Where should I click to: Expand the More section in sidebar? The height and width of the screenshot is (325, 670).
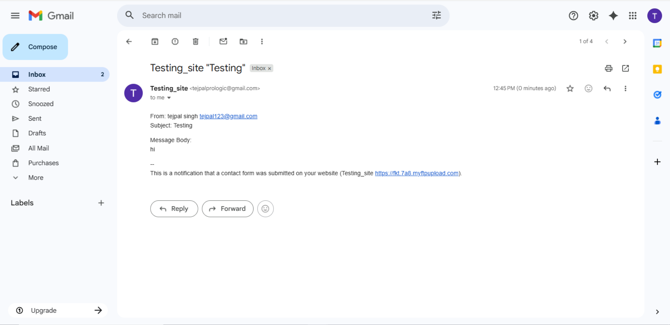pos(36,178)
